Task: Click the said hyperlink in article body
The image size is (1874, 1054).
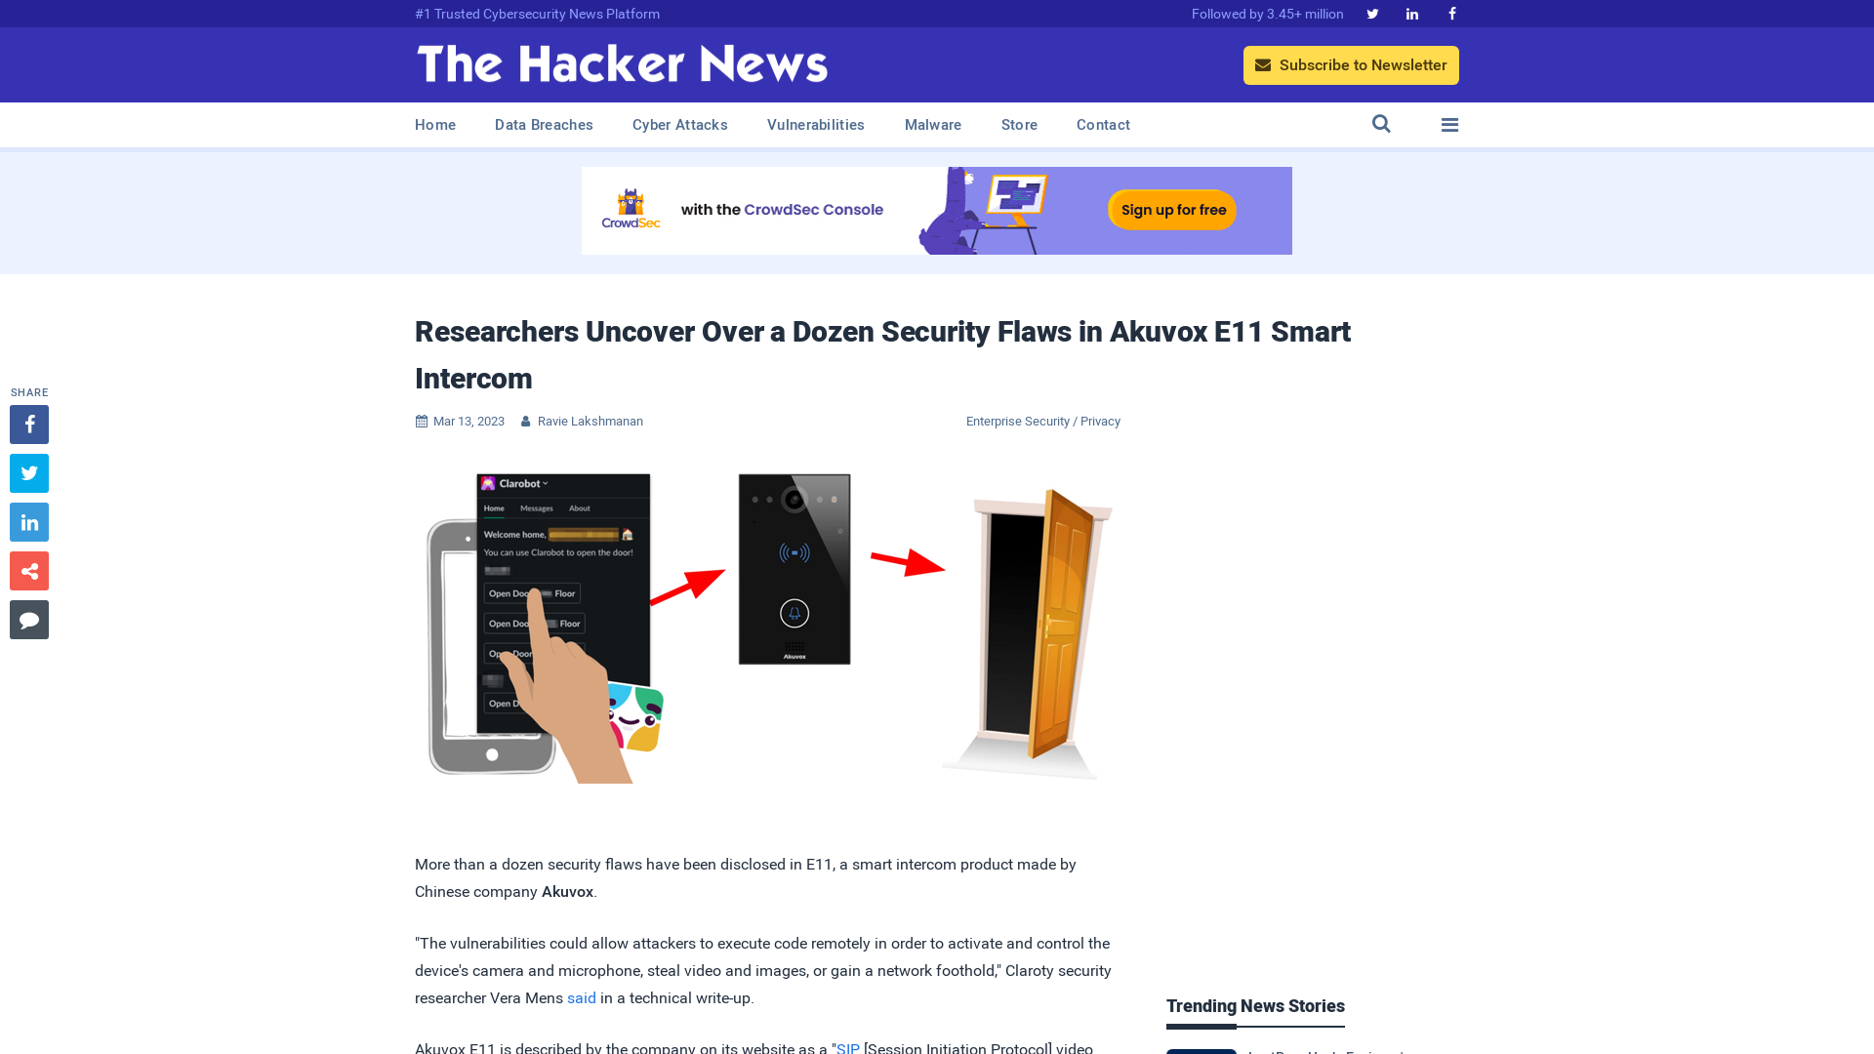Action: (581, 997)
